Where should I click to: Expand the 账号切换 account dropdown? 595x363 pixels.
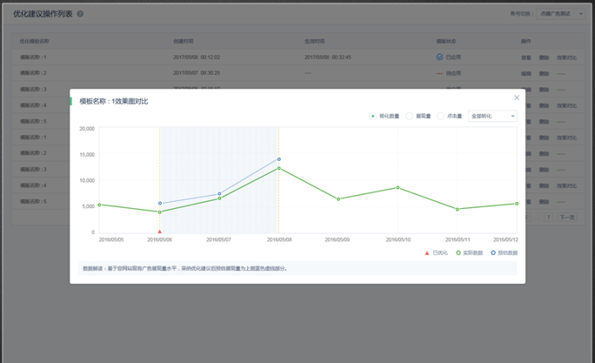point(561,14)
